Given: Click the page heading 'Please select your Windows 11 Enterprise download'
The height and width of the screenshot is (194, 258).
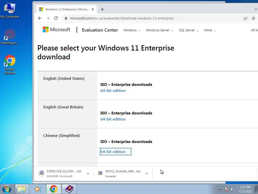Looking at the screenshot, I should pyautogui.click(x=106, y=52).
